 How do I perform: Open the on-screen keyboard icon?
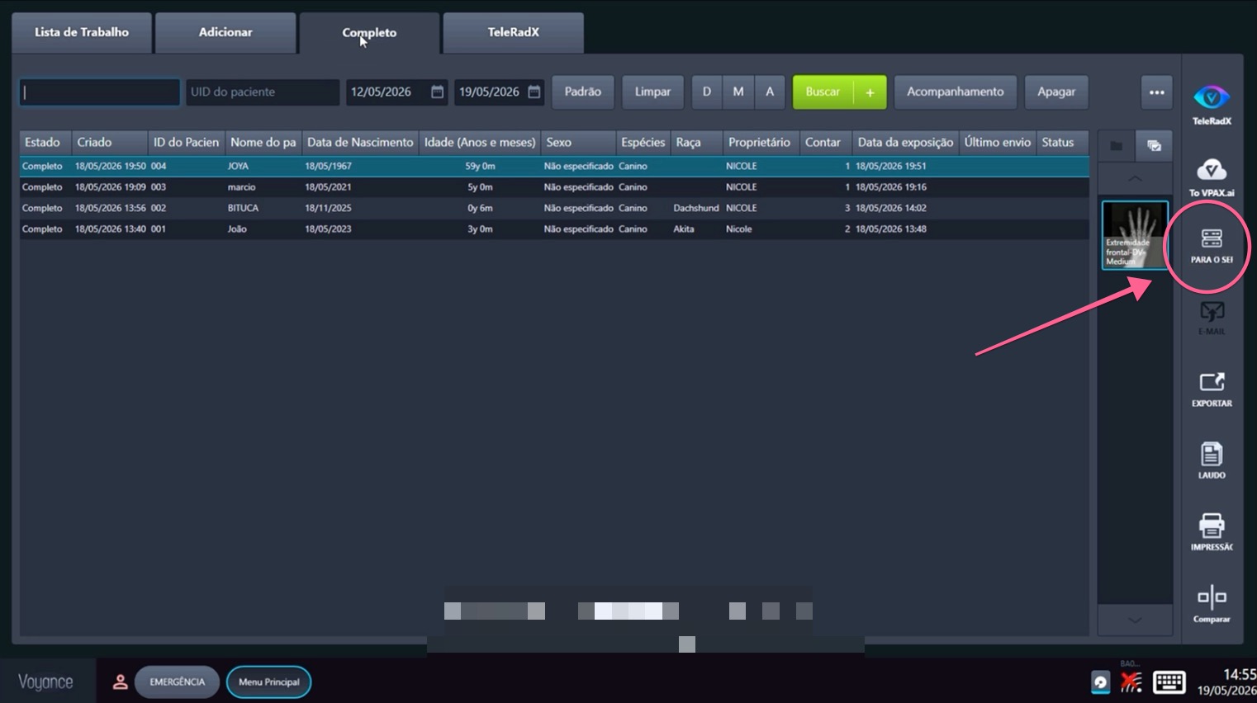pyautogui.click(x=1169, y=682)
